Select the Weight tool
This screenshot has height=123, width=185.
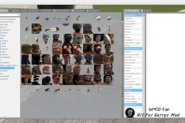tap(133, 52)
